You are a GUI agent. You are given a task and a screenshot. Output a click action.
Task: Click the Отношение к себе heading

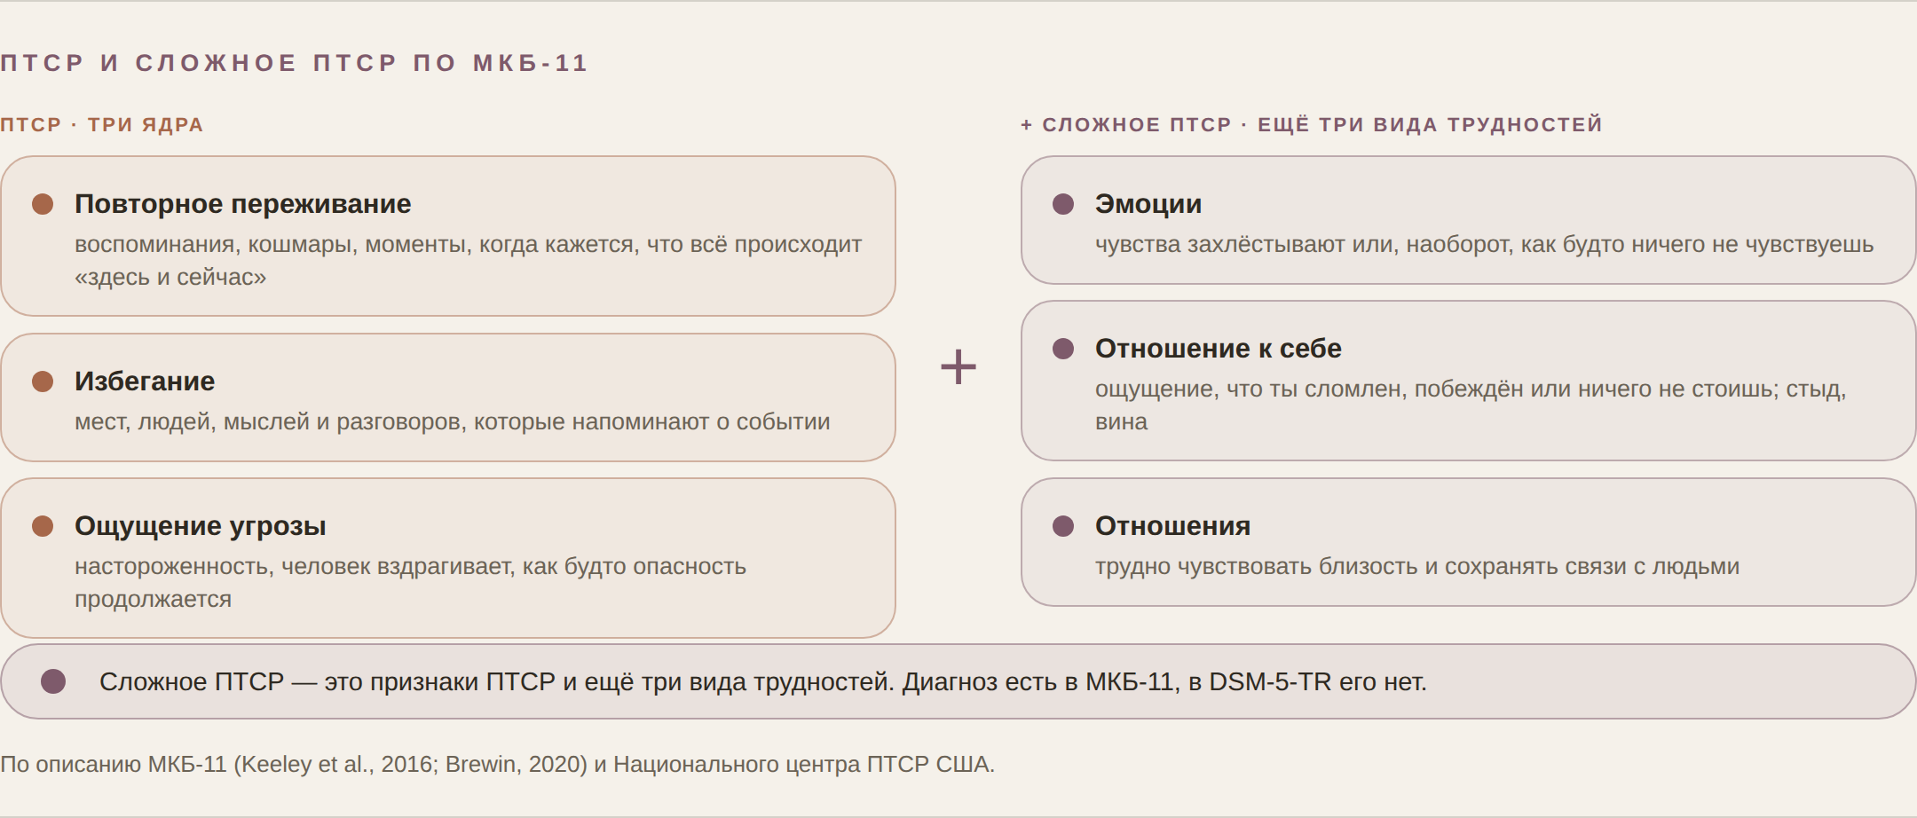[1219, 349]
